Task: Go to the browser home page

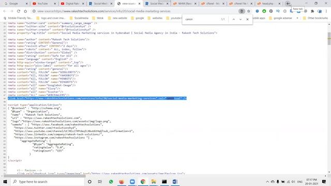Action: (25, 11)
